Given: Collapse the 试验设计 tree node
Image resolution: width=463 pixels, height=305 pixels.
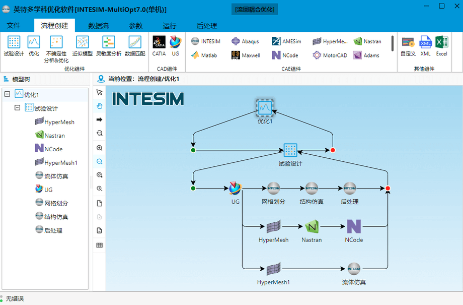Looking at the screenshot, I should coord(17,108).
